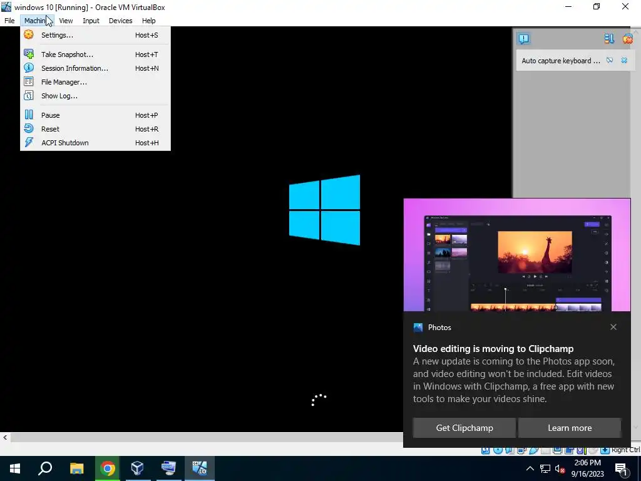Open the Devices menu
The image size is (641, 481).
(x=120, y=21)
